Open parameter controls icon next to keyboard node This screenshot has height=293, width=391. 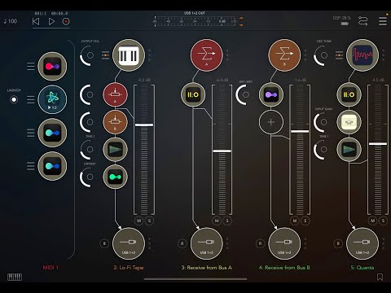[x=105, y=55]
